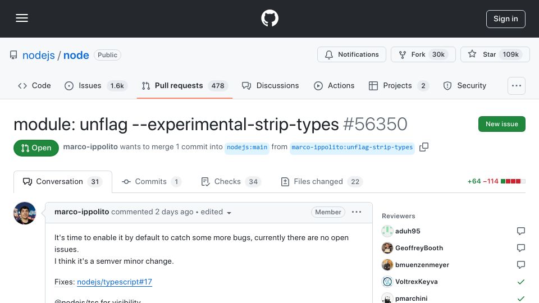The width and height of the screenshot is (539, 303).
Task: Expand the repository nav overflow menu
Action: tap(517, 85)
